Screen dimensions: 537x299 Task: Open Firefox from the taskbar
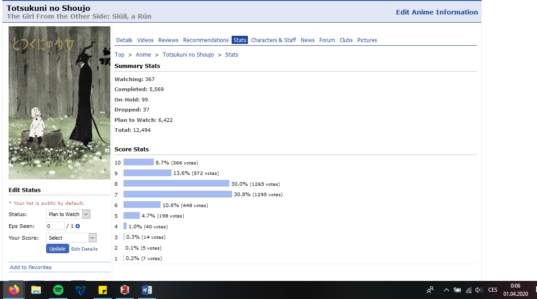14,290
